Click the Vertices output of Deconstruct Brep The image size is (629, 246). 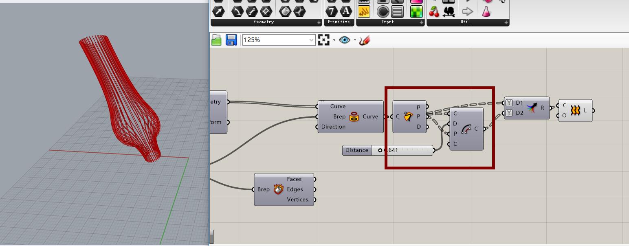click(297, 200)
